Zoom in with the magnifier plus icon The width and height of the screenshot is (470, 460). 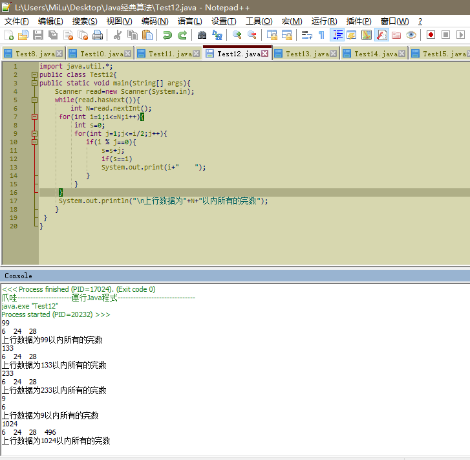[237, 35]
